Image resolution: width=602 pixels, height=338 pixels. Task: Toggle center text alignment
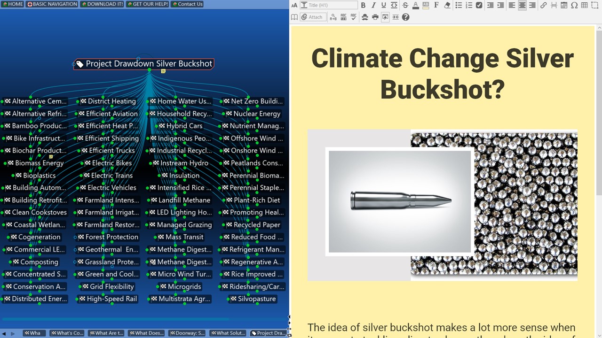[x=522, y=5]
